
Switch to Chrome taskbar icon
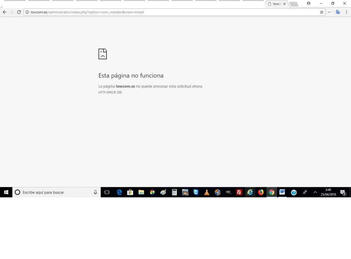pos(272,192)
